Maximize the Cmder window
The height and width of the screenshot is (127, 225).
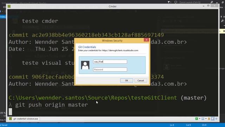208,6
